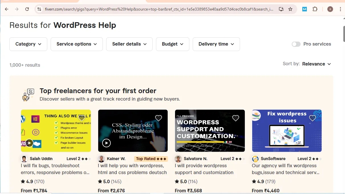Screen dimensions: 345x194
Task: Click SunSoftware's profile avatar
Action: point(255,159)
